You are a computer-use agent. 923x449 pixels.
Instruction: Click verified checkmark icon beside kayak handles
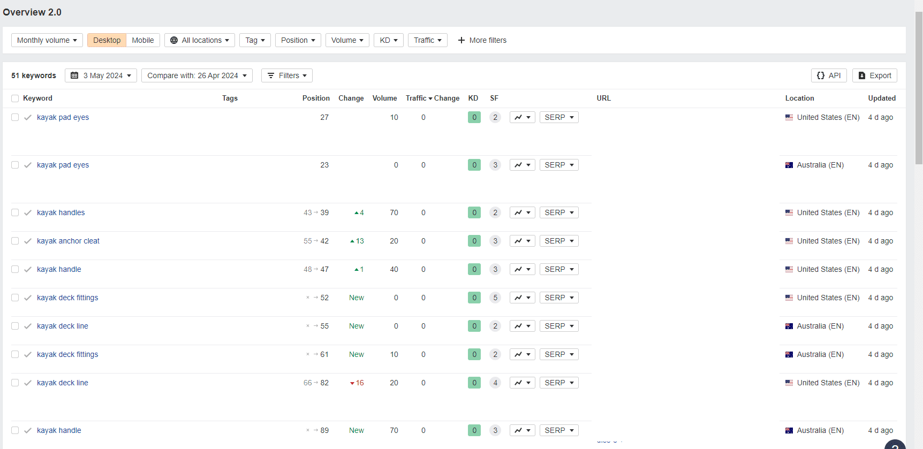[x=28, y=212]
